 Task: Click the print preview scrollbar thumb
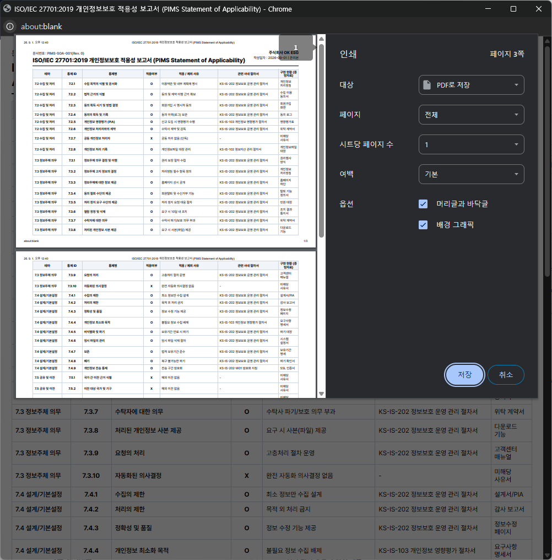pyautogui.click(x=321, y=141)
